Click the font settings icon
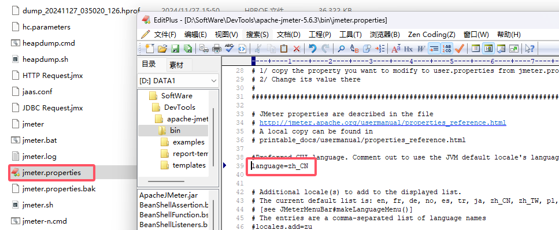The image size is (559, 230). pos(396,48)
